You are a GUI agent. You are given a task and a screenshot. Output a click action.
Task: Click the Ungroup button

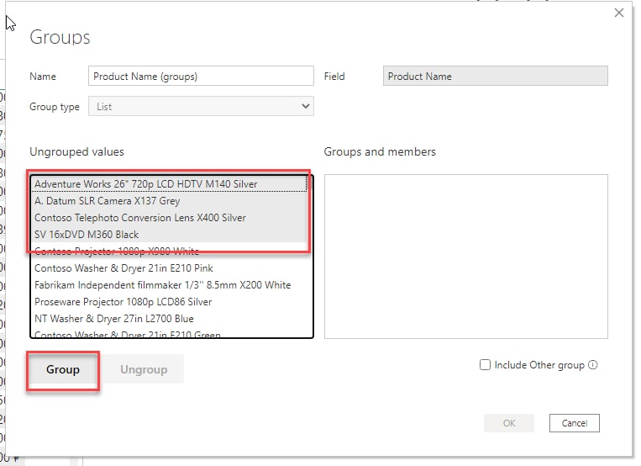[144, 370]
